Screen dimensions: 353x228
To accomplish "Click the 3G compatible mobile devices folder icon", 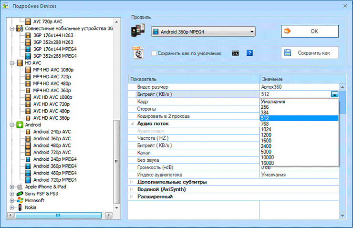I will click(x=20, y=28).
